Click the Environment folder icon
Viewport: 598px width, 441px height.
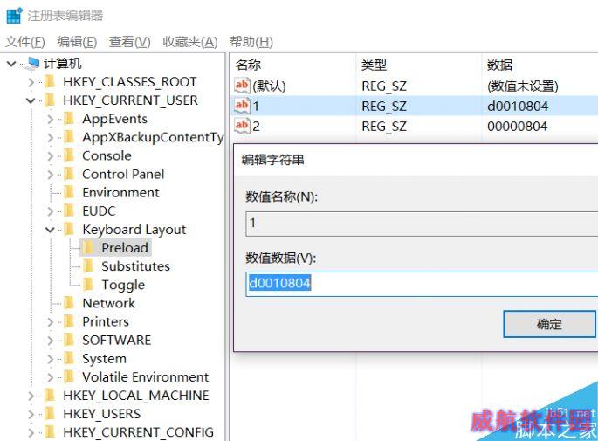(x=69, y=192)
